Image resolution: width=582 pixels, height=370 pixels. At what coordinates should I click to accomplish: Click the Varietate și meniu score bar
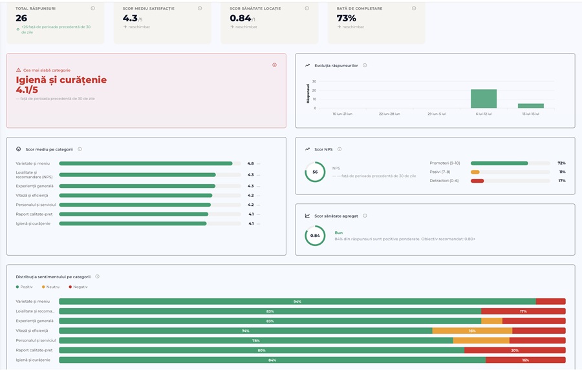[145, 163]
